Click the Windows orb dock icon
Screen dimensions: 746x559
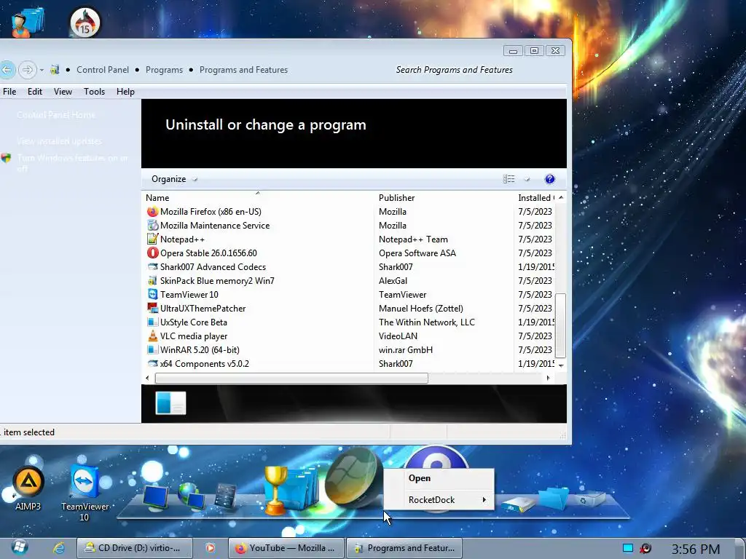(x=353, y=479)
